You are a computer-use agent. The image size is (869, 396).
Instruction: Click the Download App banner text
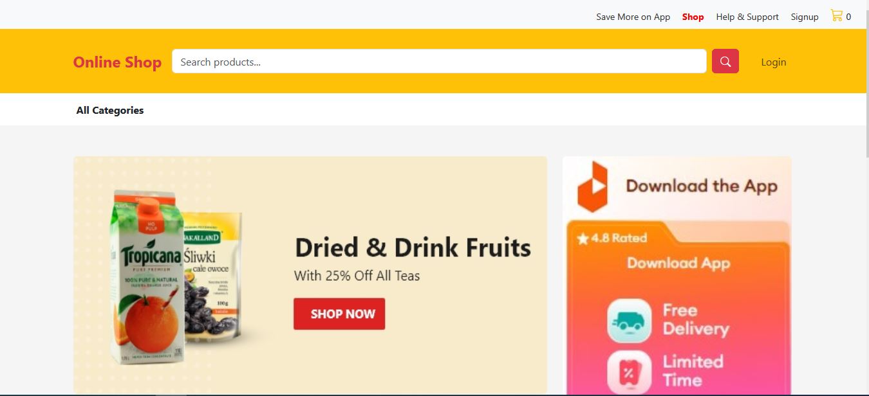678,263
